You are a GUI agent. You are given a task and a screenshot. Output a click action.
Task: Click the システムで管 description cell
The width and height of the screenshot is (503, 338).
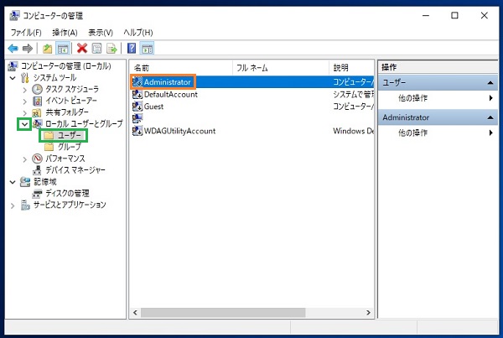[x=353, y=95]
